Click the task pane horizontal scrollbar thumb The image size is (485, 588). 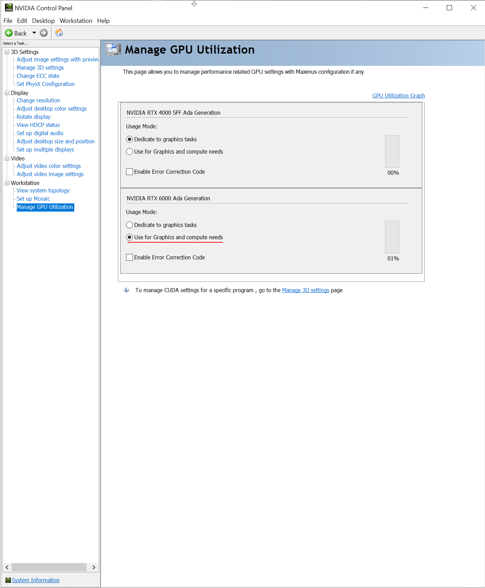(x=49, y=567)
